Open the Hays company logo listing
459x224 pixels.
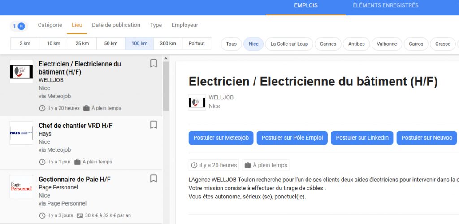(x=22, y=133)
